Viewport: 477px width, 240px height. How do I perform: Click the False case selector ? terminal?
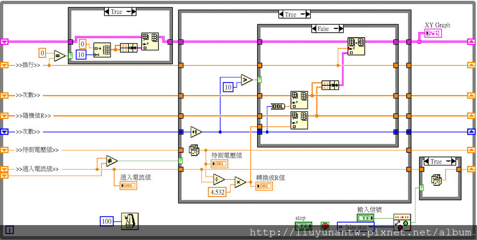tap(259, 80)
